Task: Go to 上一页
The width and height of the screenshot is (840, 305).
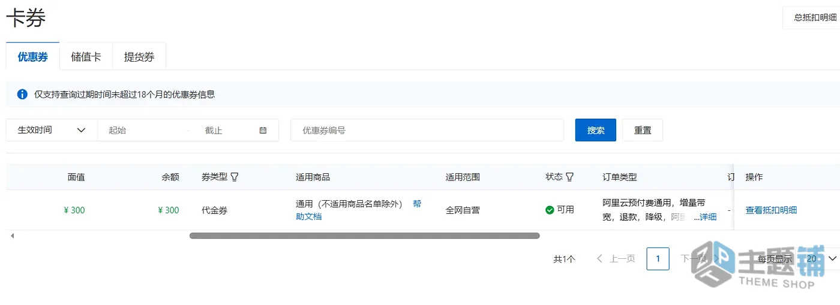Action: tap(616, 259)
